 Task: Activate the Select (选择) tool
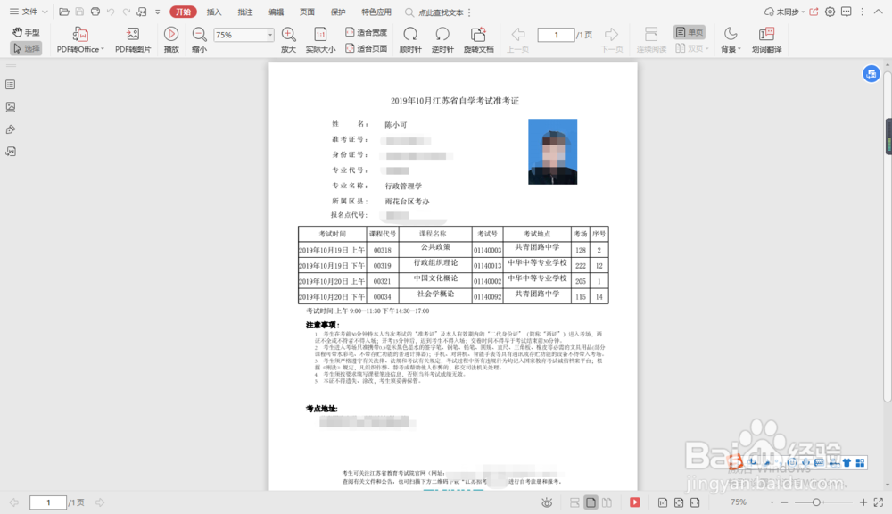tap(26, 49)
